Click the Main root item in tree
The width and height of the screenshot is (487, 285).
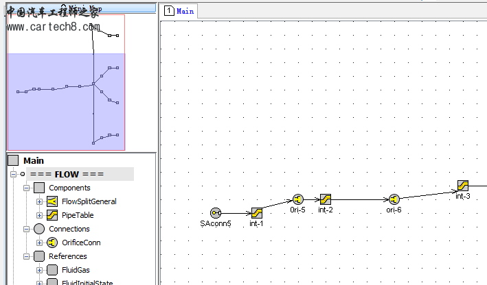[x=33, y=160]
